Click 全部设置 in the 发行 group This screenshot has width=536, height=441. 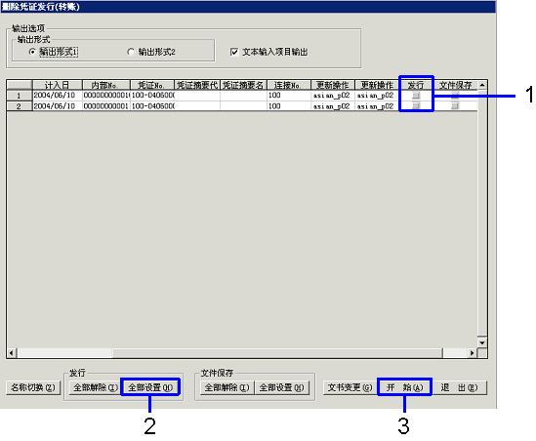(x=150, y=387)
